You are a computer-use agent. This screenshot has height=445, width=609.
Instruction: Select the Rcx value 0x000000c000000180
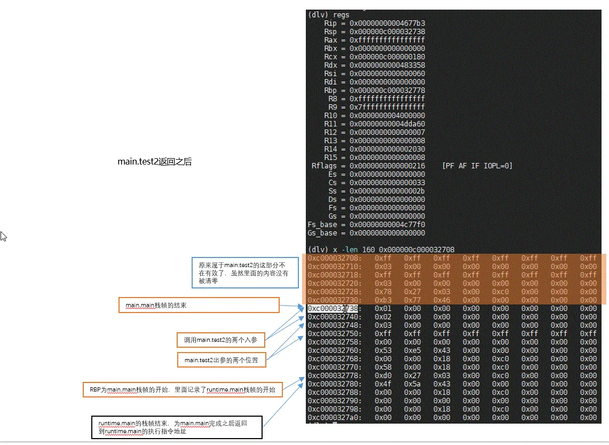387,57
